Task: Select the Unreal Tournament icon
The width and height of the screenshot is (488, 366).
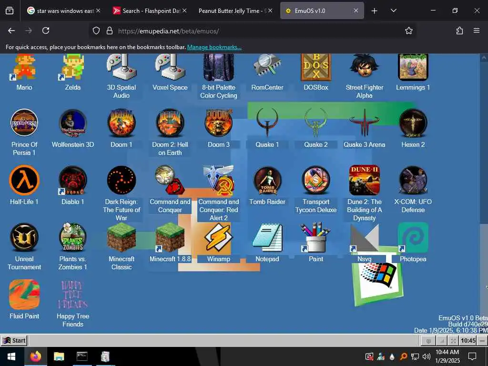Action: pos(24,237)
